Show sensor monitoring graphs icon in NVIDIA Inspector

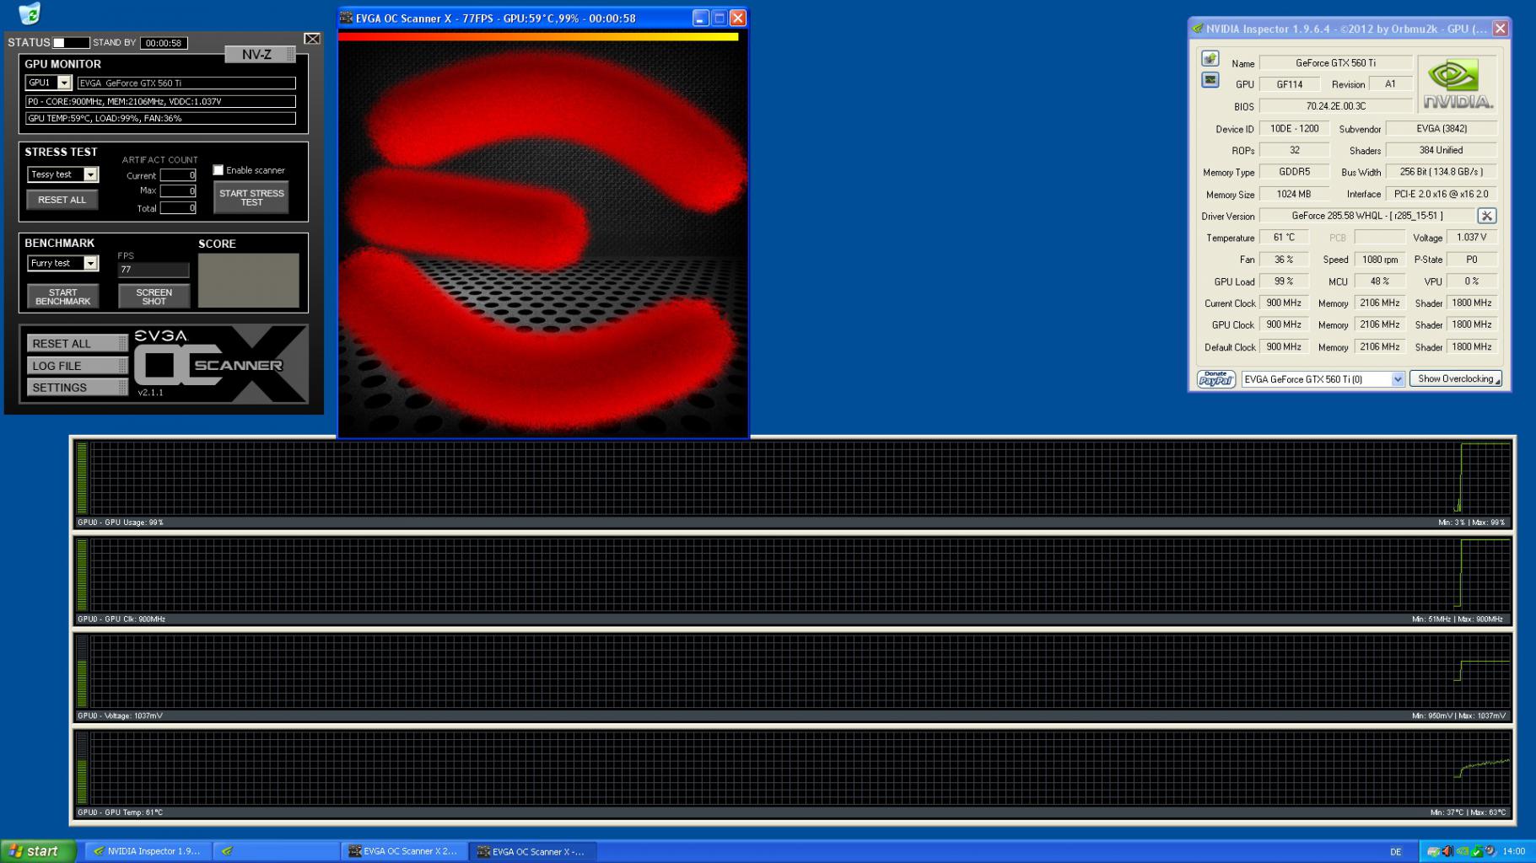click(x=1210, y=79)
